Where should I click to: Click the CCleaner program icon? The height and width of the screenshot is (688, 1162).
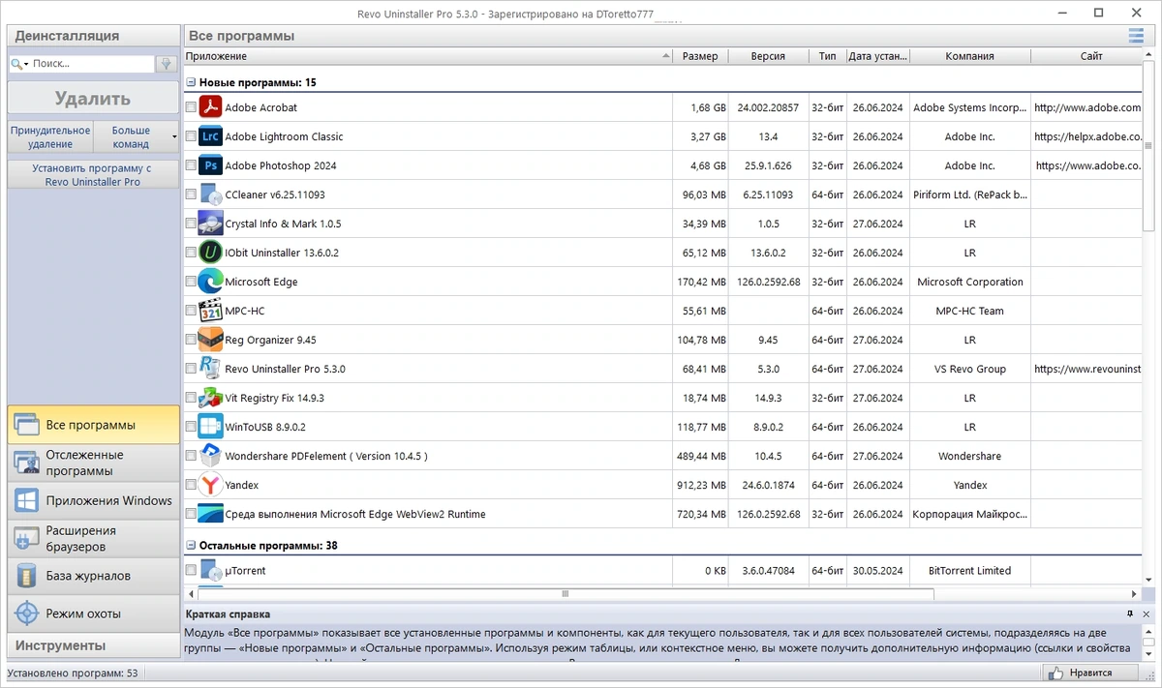[x=210, y=194]
